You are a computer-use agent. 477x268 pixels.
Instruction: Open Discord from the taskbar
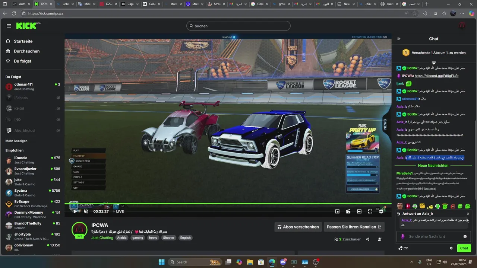click(x=283, y=262)
